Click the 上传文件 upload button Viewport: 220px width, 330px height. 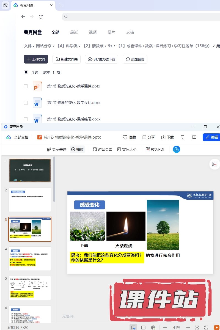36,59
